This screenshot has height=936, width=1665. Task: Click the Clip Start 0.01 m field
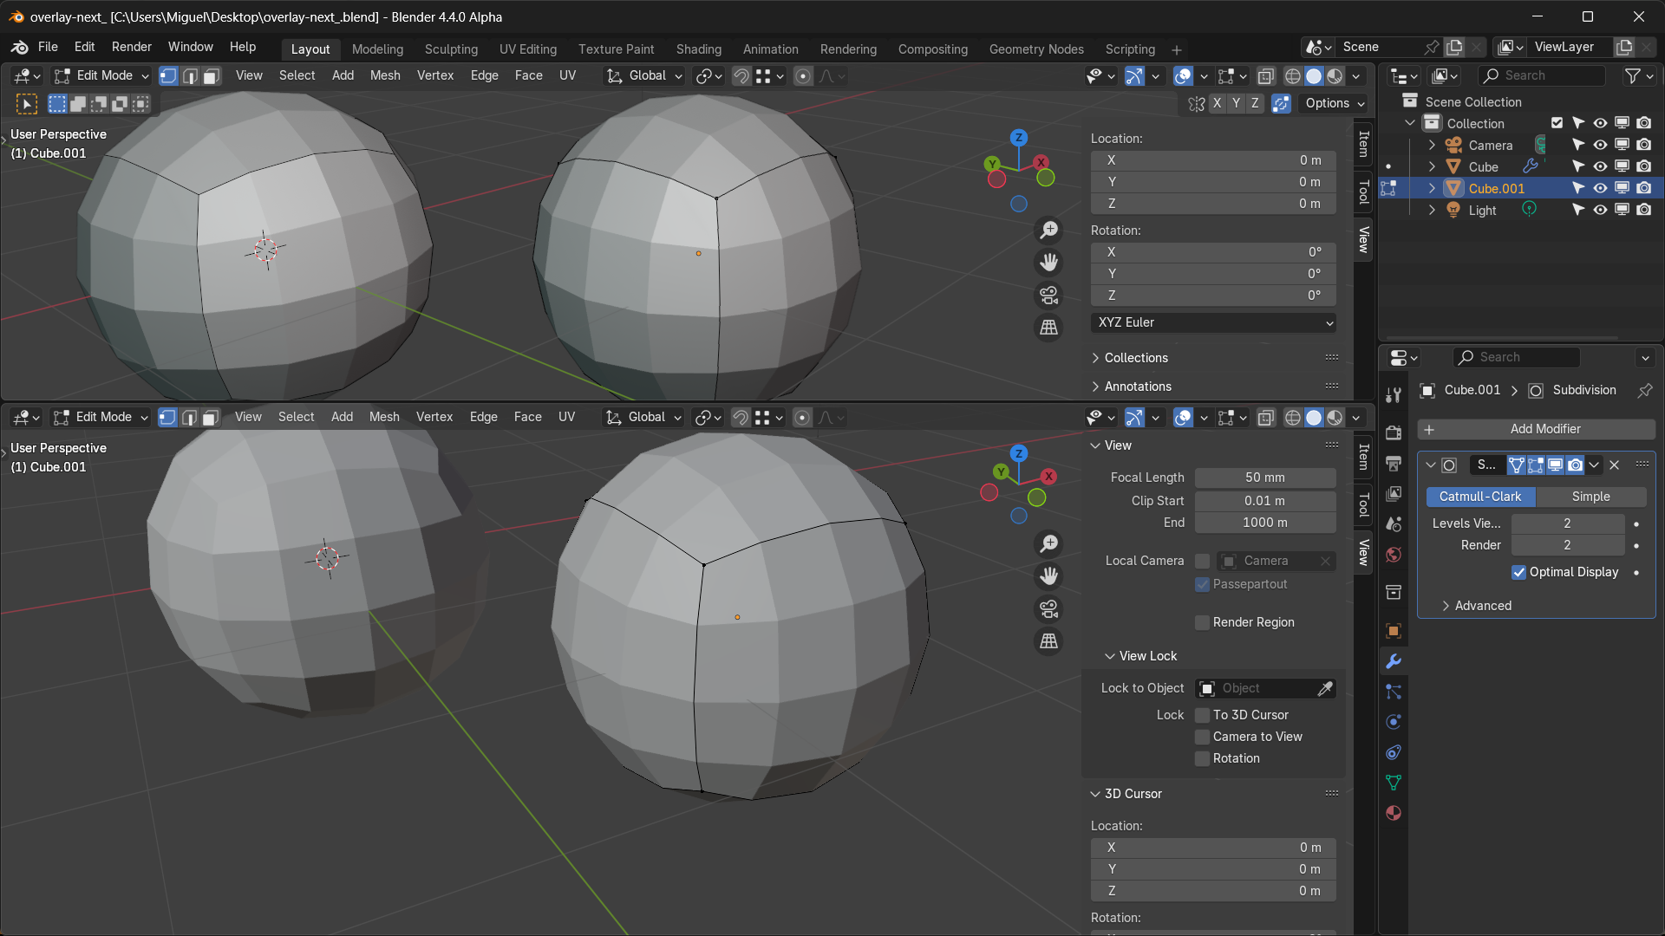pos(1265,501)
